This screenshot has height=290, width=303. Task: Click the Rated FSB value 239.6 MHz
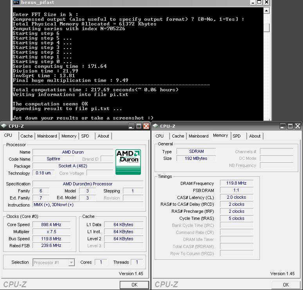click(x=51, y=245)
